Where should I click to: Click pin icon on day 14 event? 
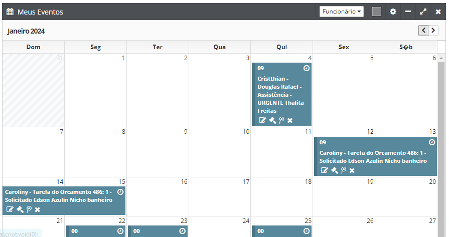(29, 209)
